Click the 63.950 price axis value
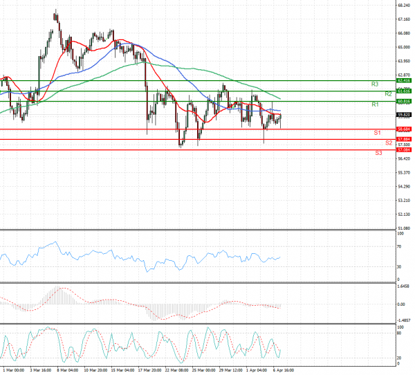Image resolution: width=415 pixels, height=375 pixels. click(404, 61)
